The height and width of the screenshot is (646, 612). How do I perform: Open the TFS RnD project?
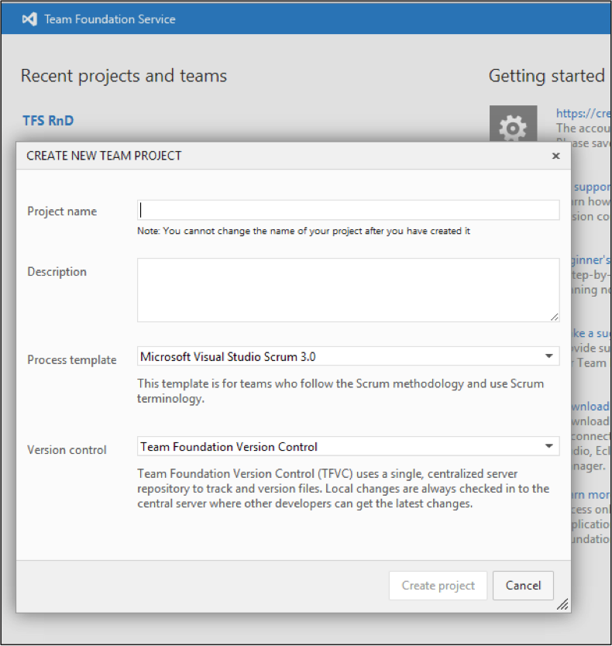tap(48, 120)
